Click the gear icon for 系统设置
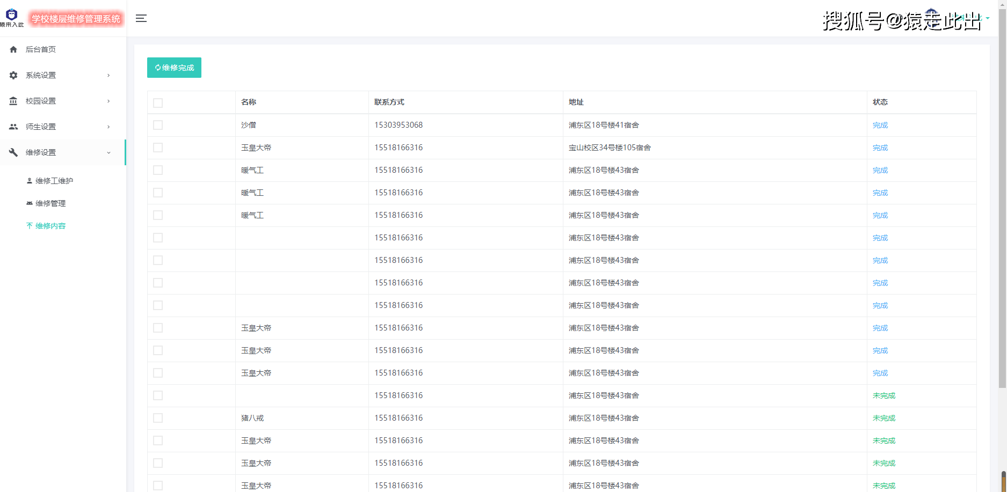The image size is (1007, 492). (13, 75)
